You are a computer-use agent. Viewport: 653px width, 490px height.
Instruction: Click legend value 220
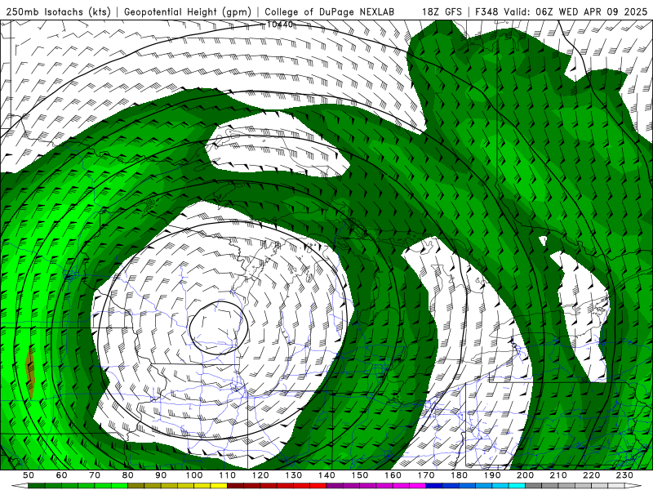click(591, 475)
